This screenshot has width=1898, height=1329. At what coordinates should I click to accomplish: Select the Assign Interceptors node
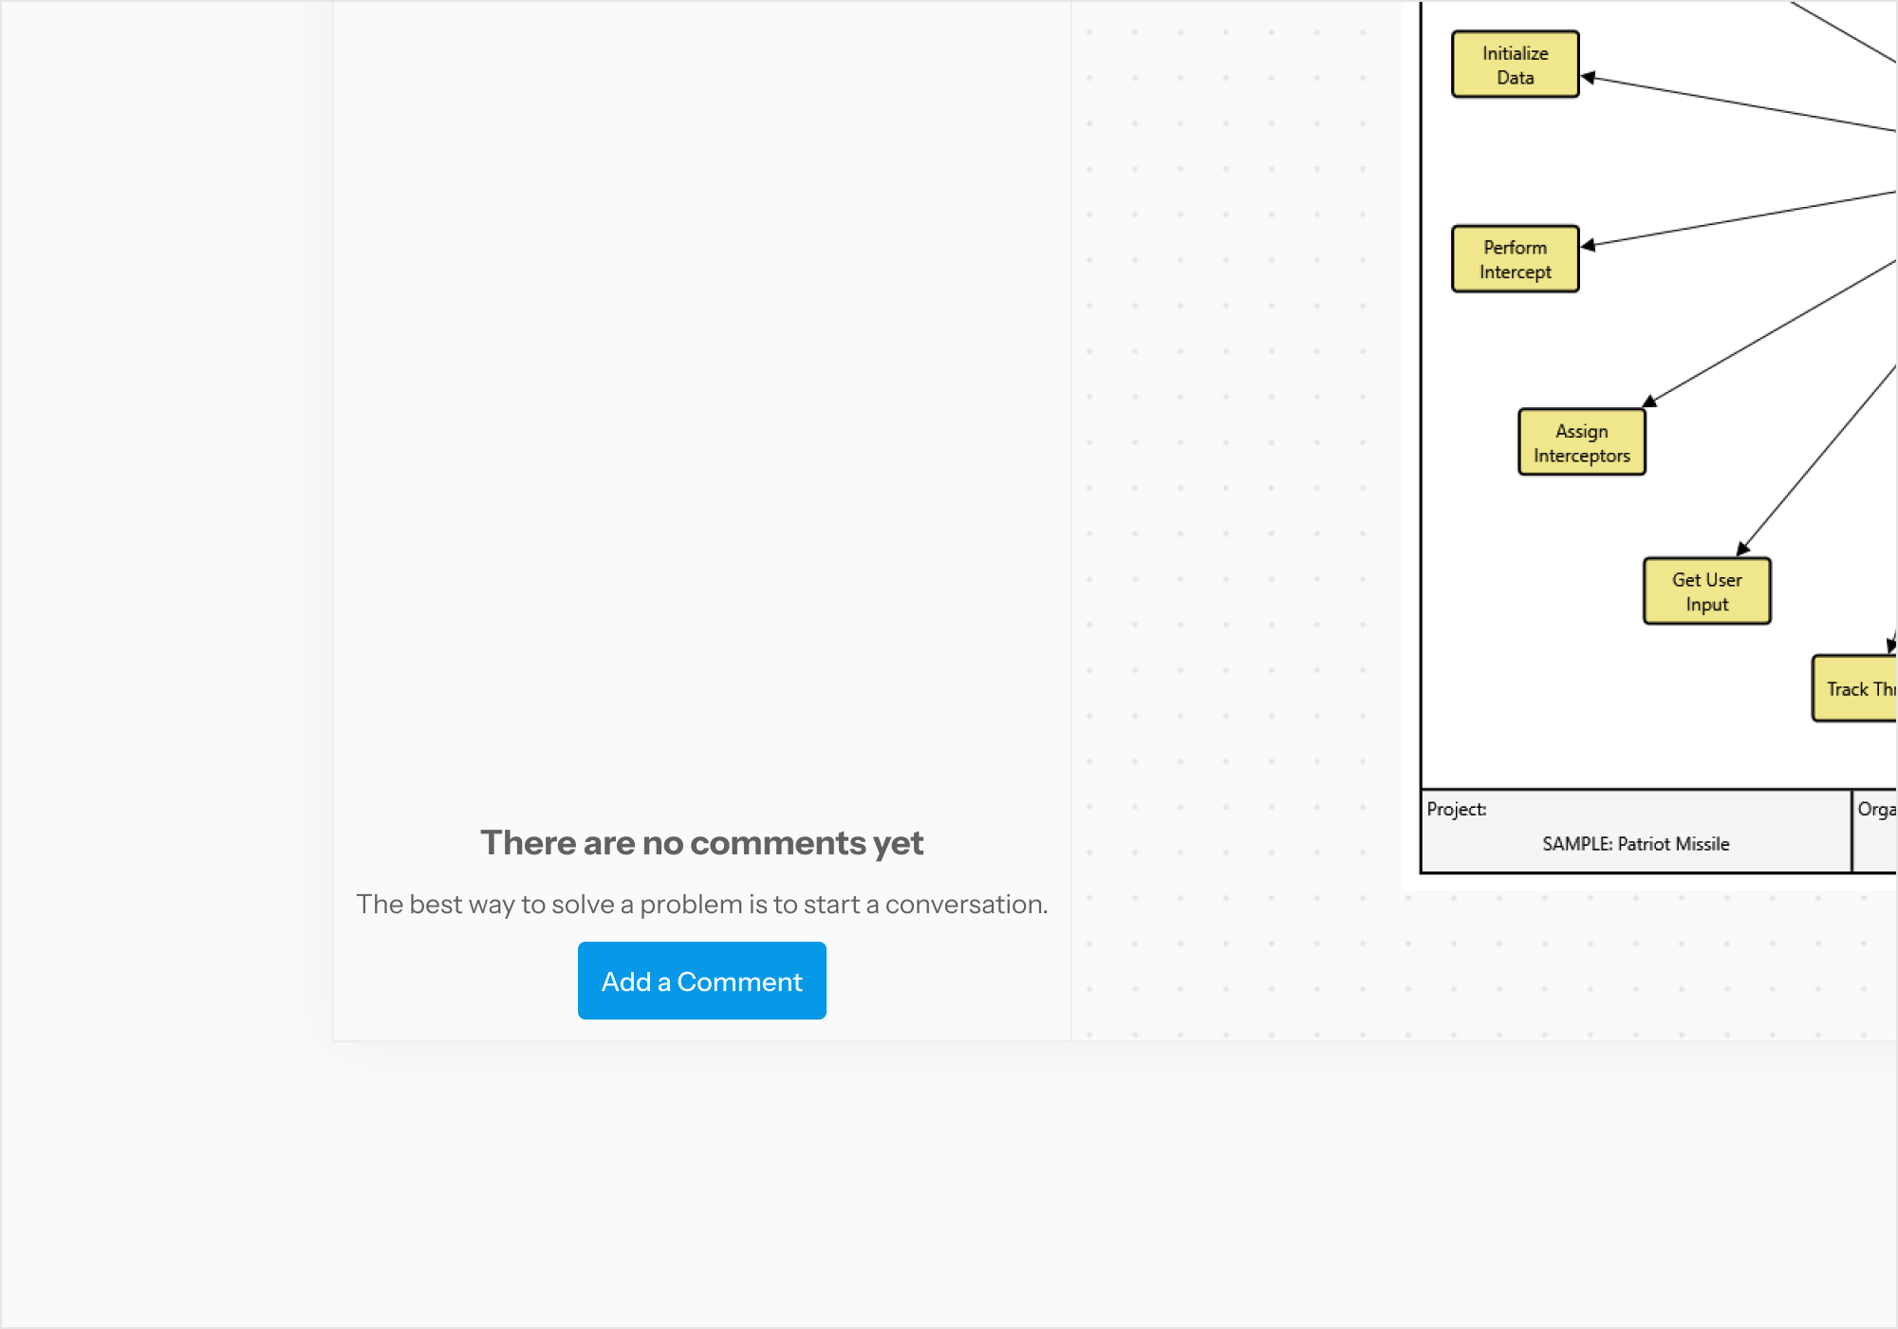[1581, 441]
